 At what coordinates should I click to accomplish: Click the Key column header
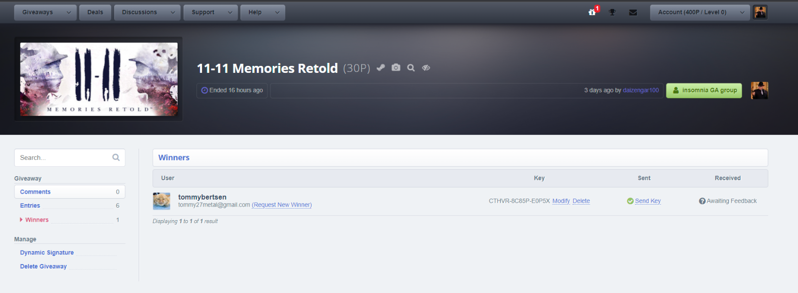pyautogui.click(x=539, y=178)
